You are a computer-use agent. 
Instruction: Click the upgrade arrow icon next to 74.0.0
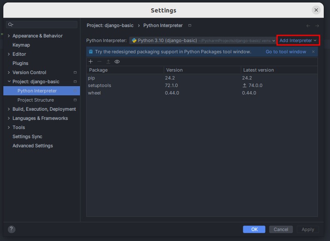245,85
